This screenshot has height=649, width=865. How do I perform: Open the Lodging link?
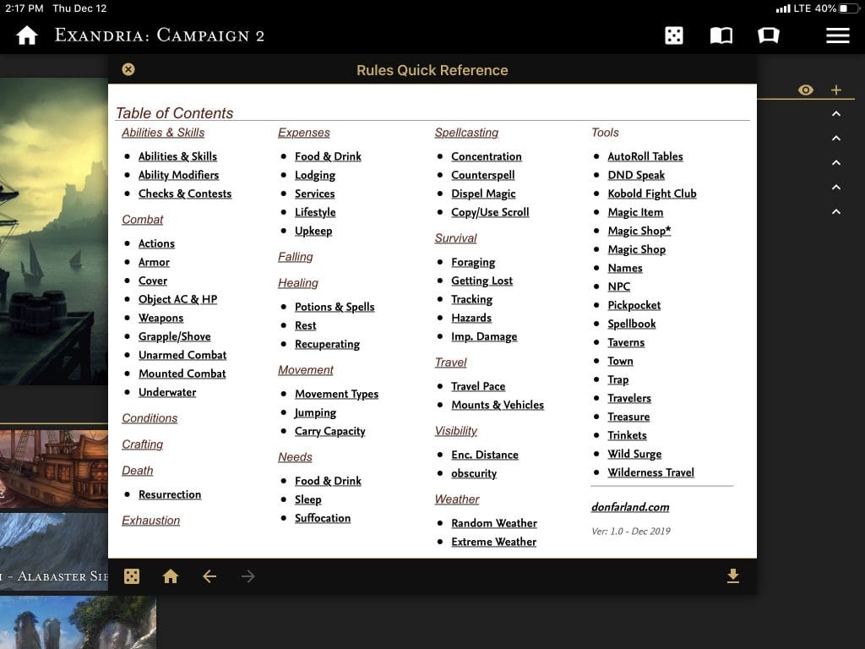pos(315,175)
